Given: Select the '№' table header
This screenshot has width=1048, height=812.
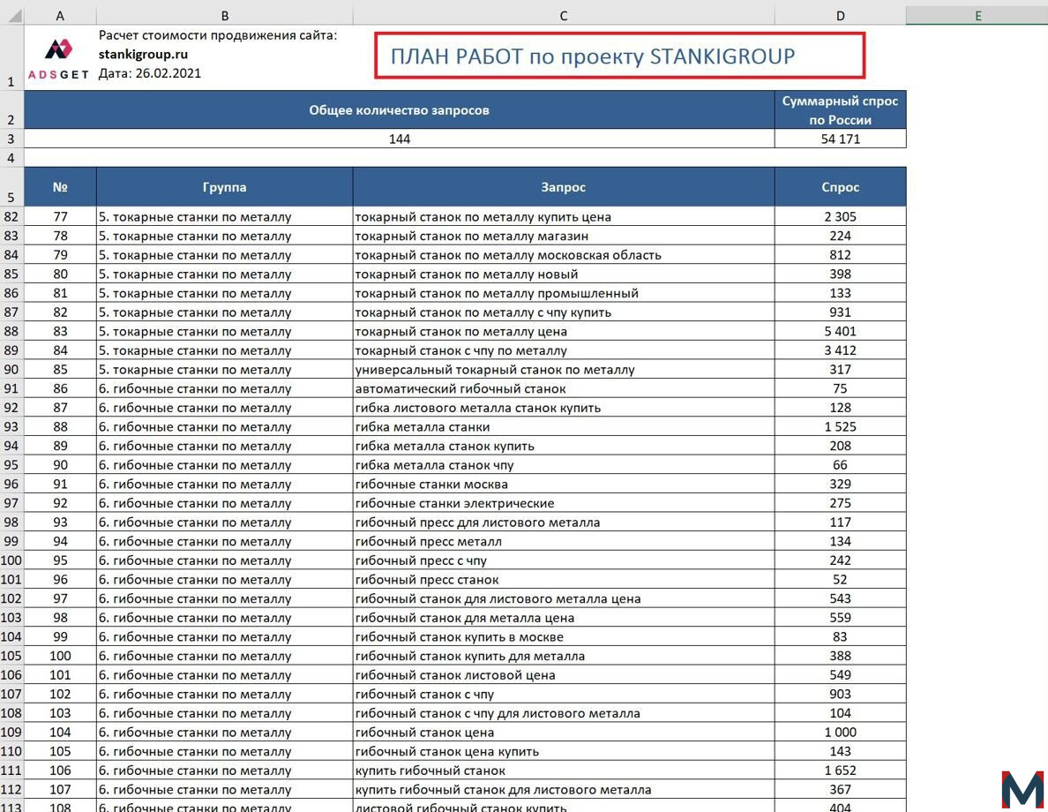Looking at the screenshot, I should point(60,186).
